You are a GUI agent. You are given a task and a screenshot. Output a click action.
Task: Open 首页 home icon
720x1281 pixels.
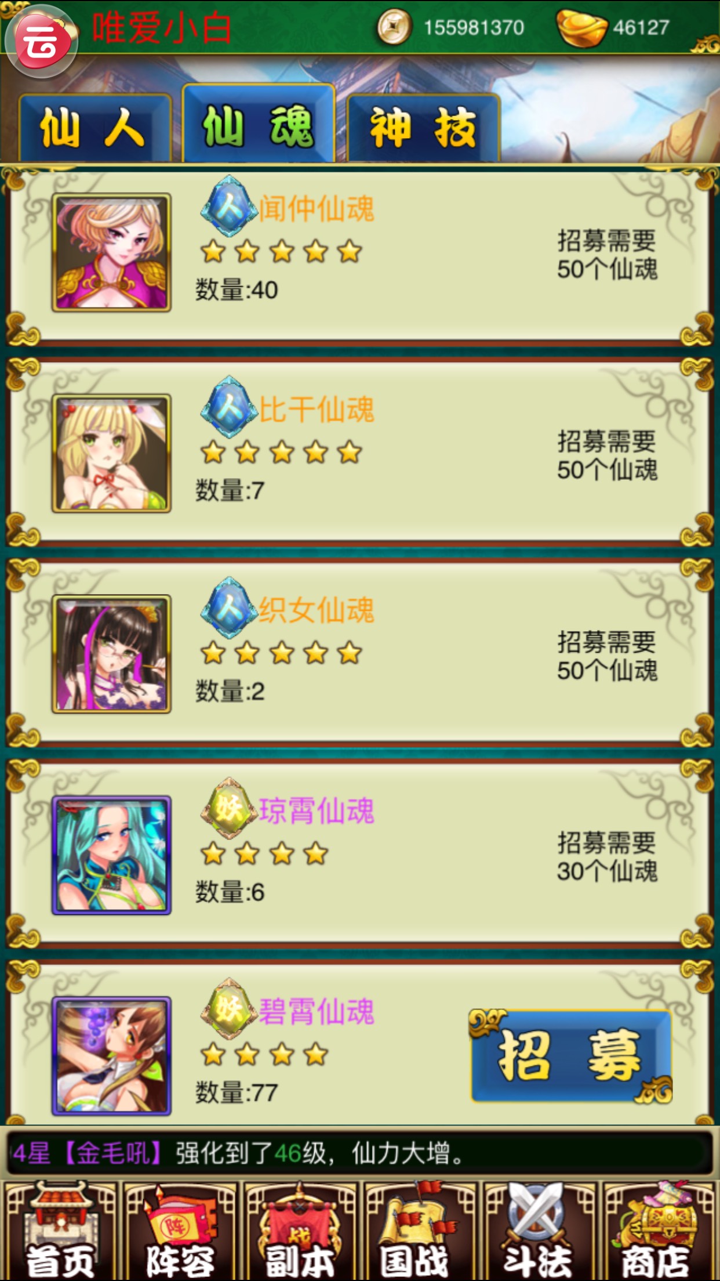60,1231
